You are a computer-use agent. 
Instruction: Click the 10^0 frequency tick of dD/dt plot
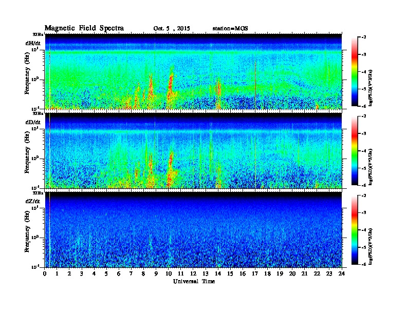(x=35, y=158)
